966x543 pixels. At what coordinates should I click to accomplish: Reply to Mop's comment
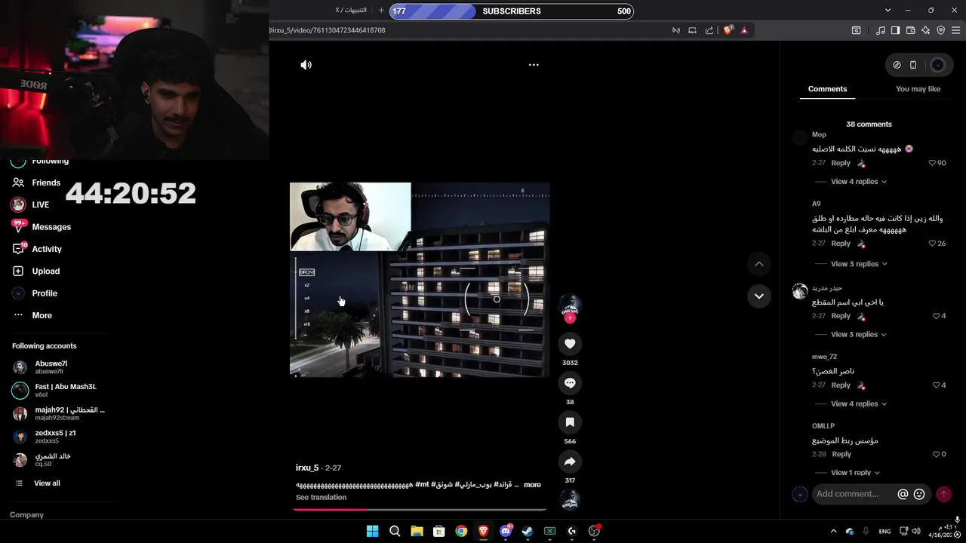tap(841, 163)
